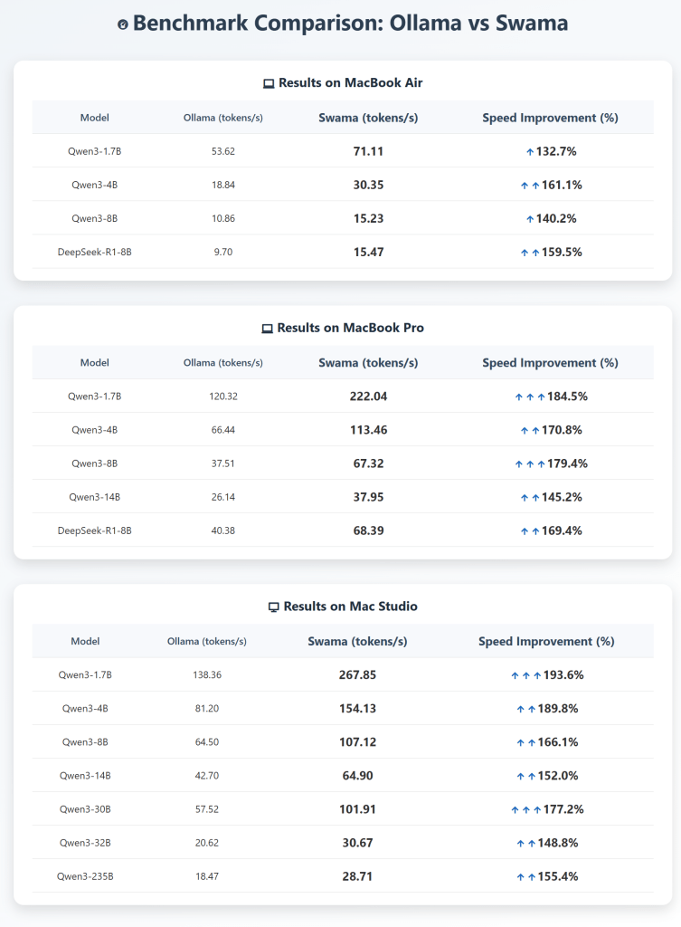Click the arrows beside 155.4% improvement
The height and width of the screenshot is (927, 681).
525,877
